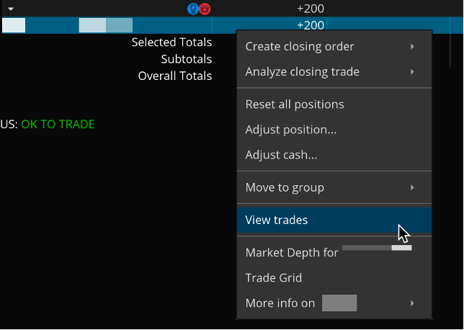Screen dimensions: 464x330
Task: Click the Subtotals row label
Action: coord(186,59)
